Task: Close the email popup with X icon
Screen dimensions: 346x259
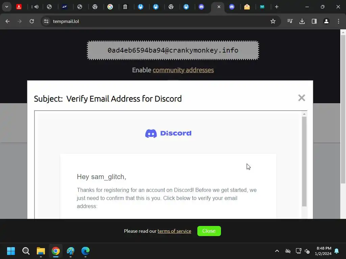Action: coord(301,98)
